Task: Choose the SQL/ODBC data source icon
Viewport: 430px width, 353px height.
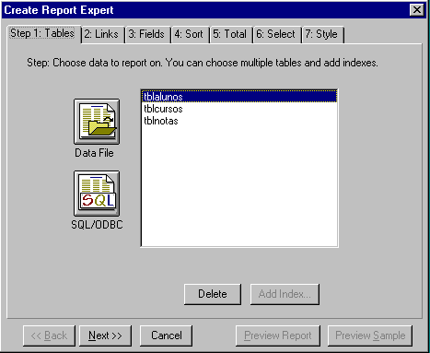Action: (97, 194)
